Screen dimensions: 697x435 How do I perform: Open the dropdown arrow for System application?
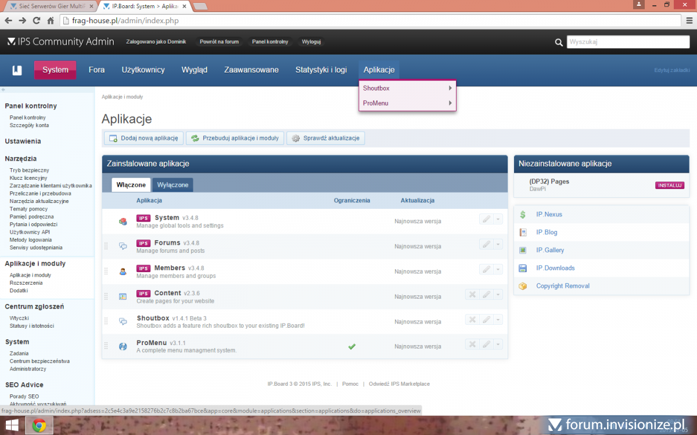click(498, 219)
